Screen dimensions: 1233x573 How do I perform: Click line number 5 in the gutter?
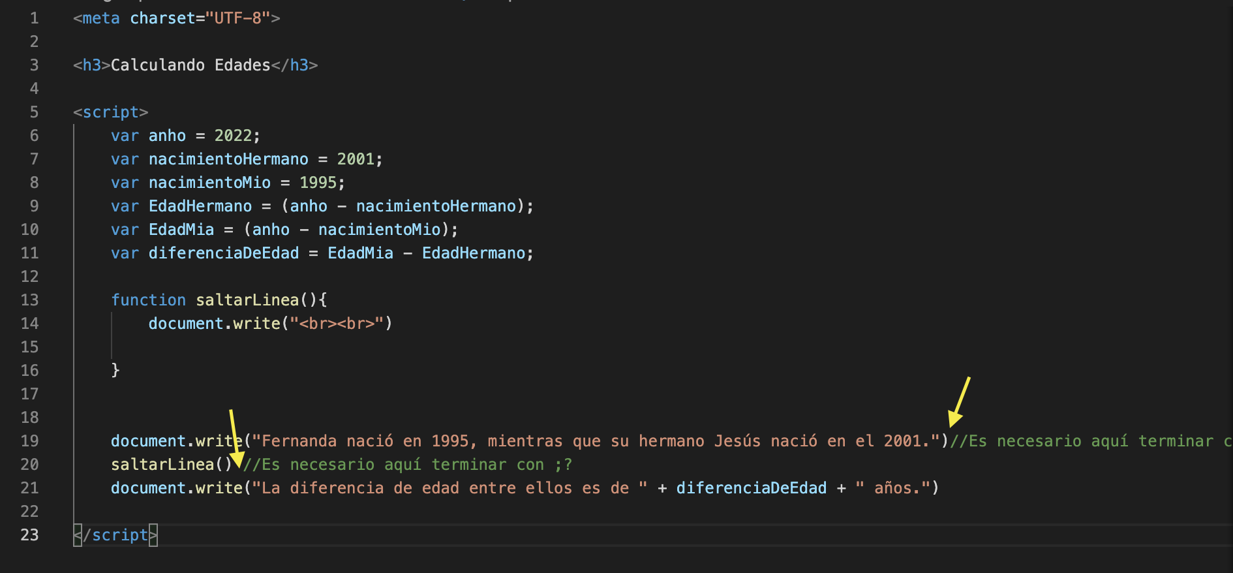(x=34, y=112)
